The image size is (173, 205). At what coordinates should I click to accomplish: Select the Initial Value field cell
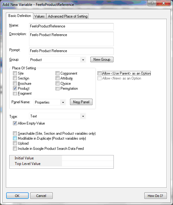click(x=88, y=158)
